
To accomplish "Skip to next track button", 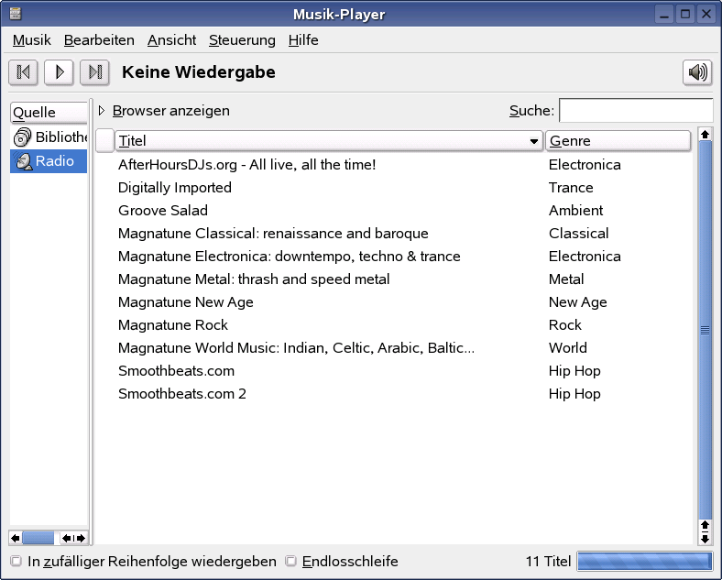I will coord(95,72).
